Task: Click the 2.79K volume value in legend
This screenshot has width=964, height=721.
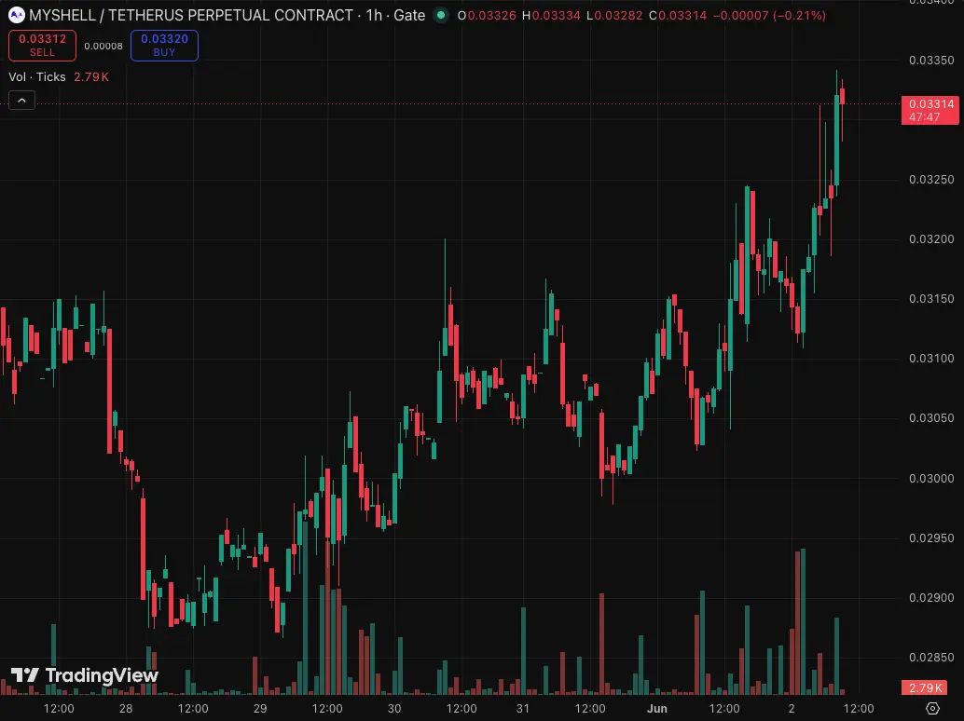Action: (91, 76)
